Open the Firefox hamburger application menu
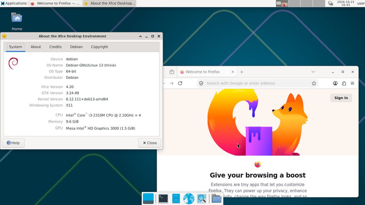The height and width of the screenshot is (205, 365). tap(352, 83)
